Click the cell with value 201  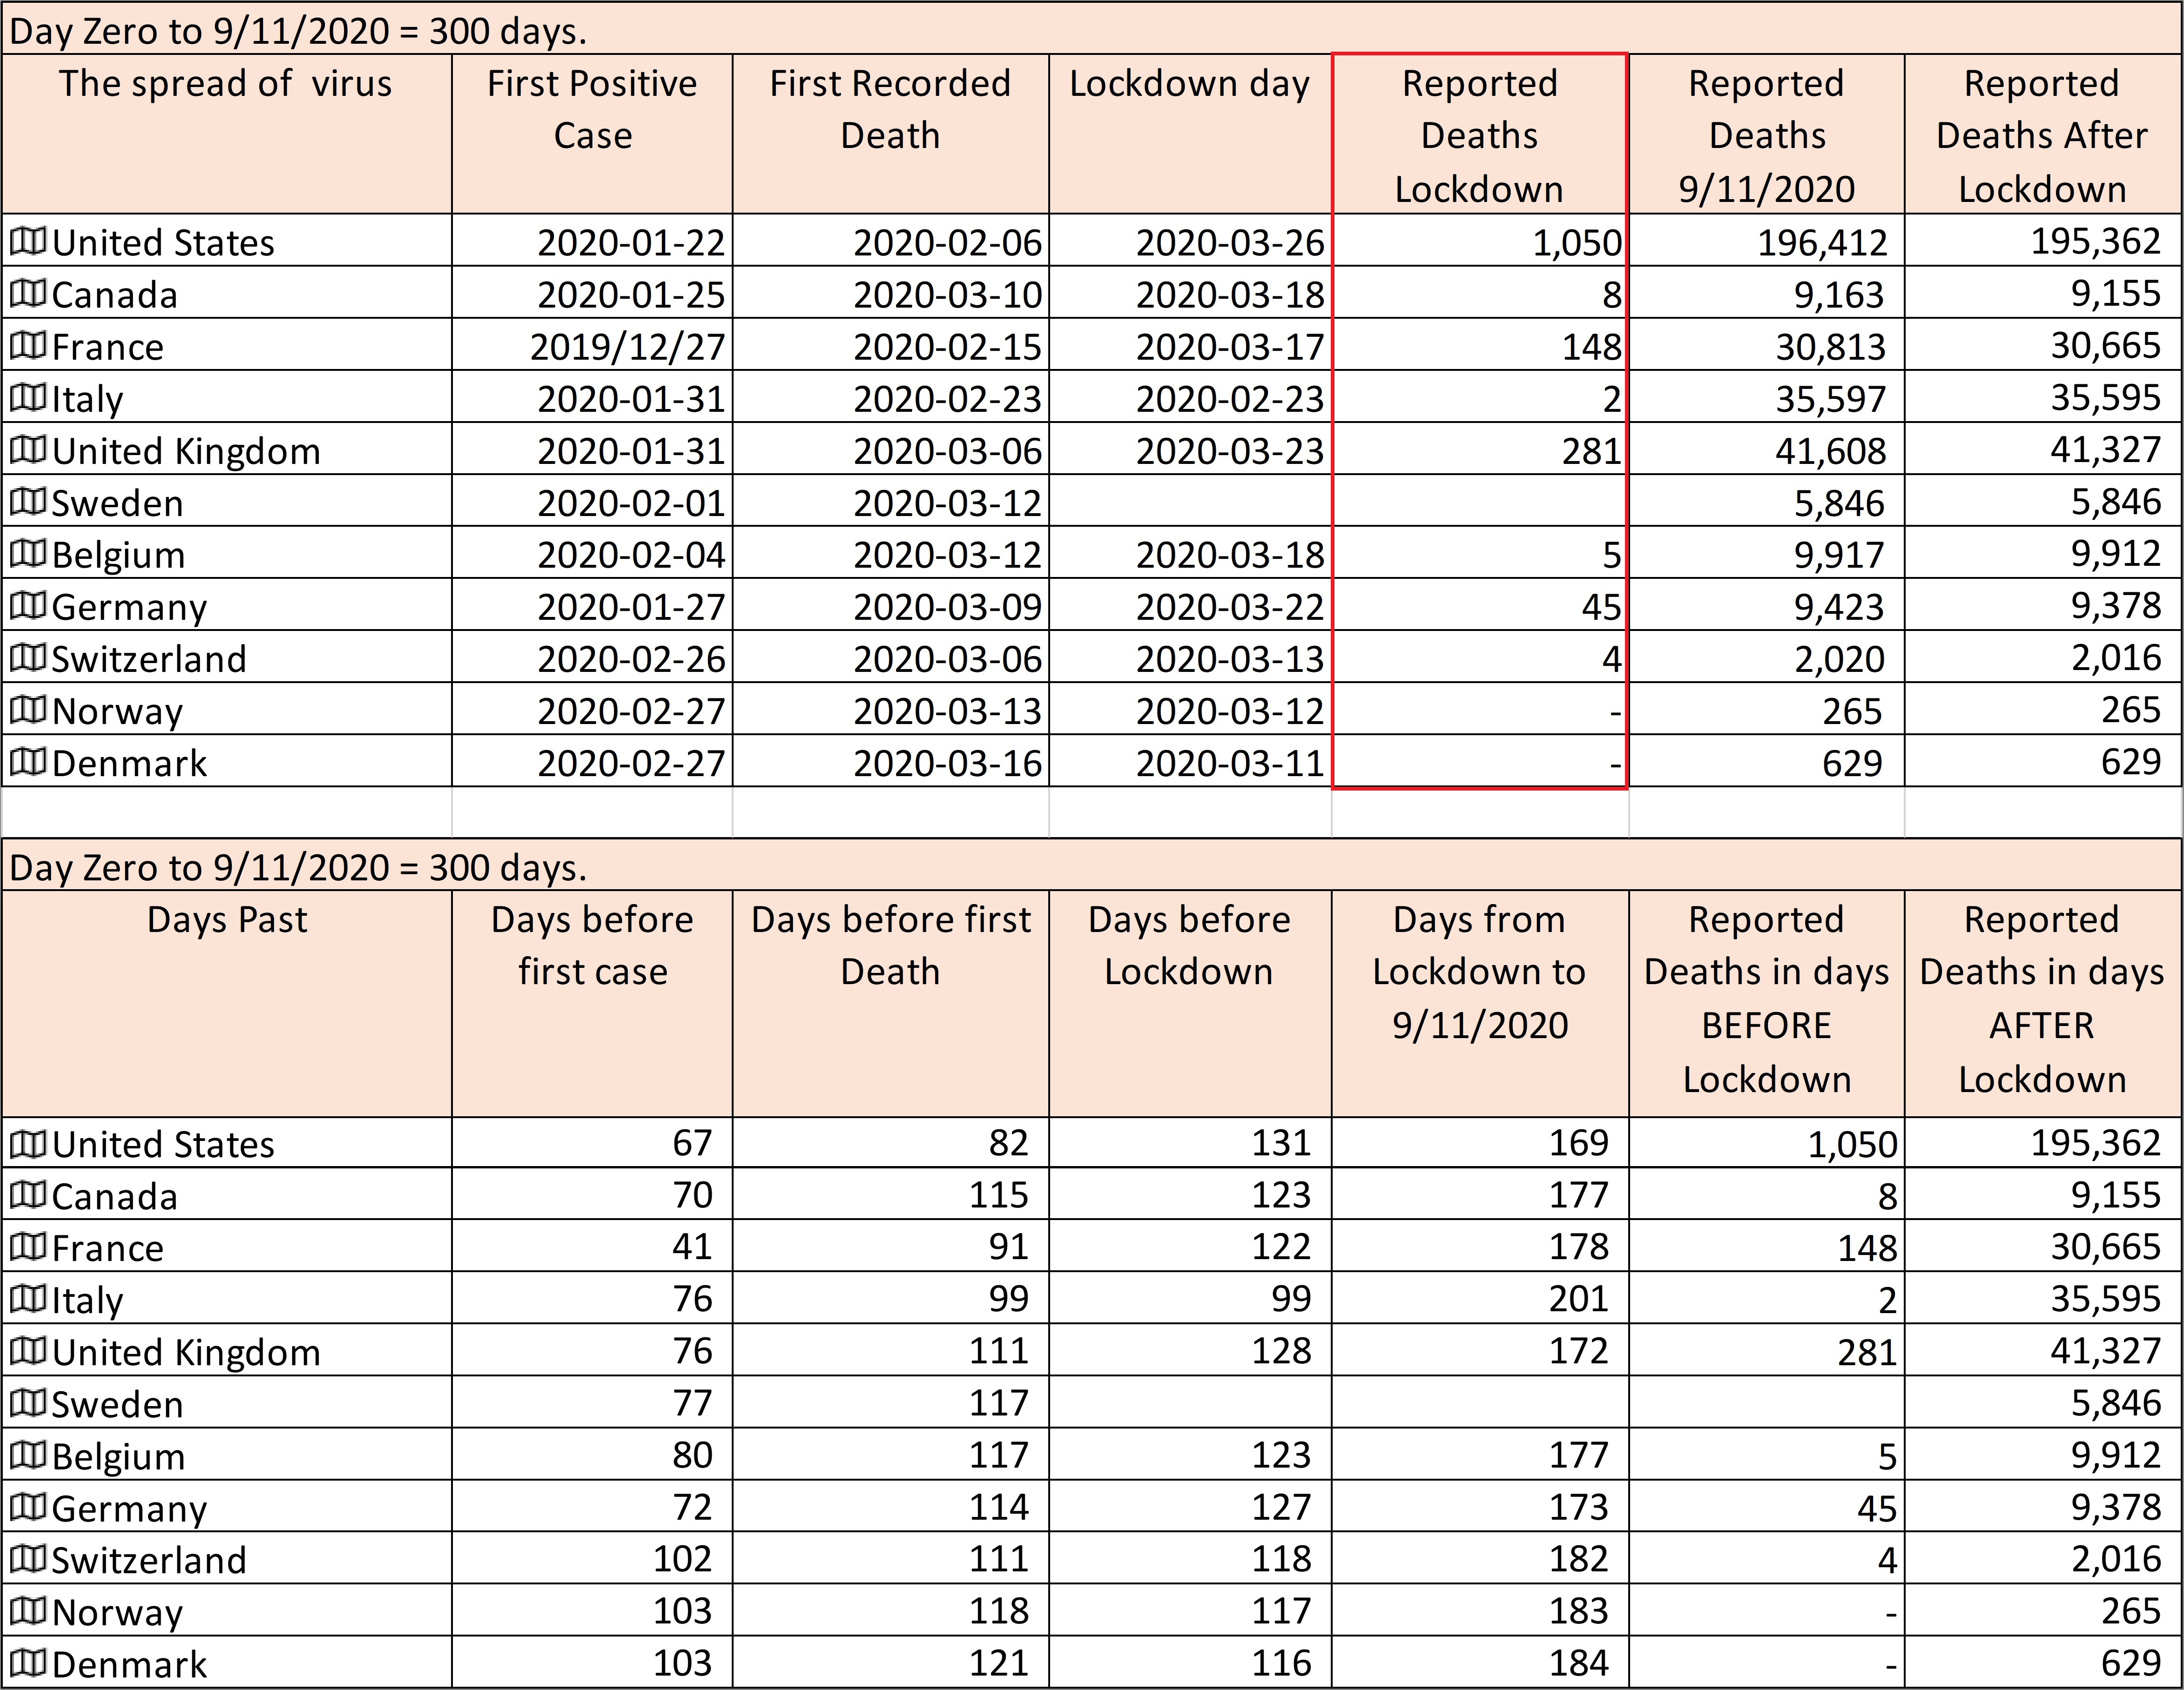click(1480, 1298)
